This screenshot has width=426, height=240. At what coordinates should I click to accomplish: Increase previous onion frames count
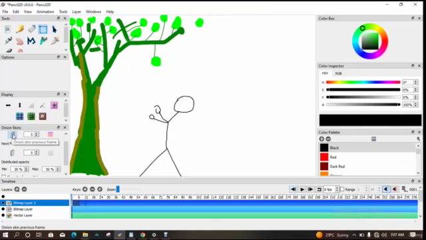click(37, 133)
